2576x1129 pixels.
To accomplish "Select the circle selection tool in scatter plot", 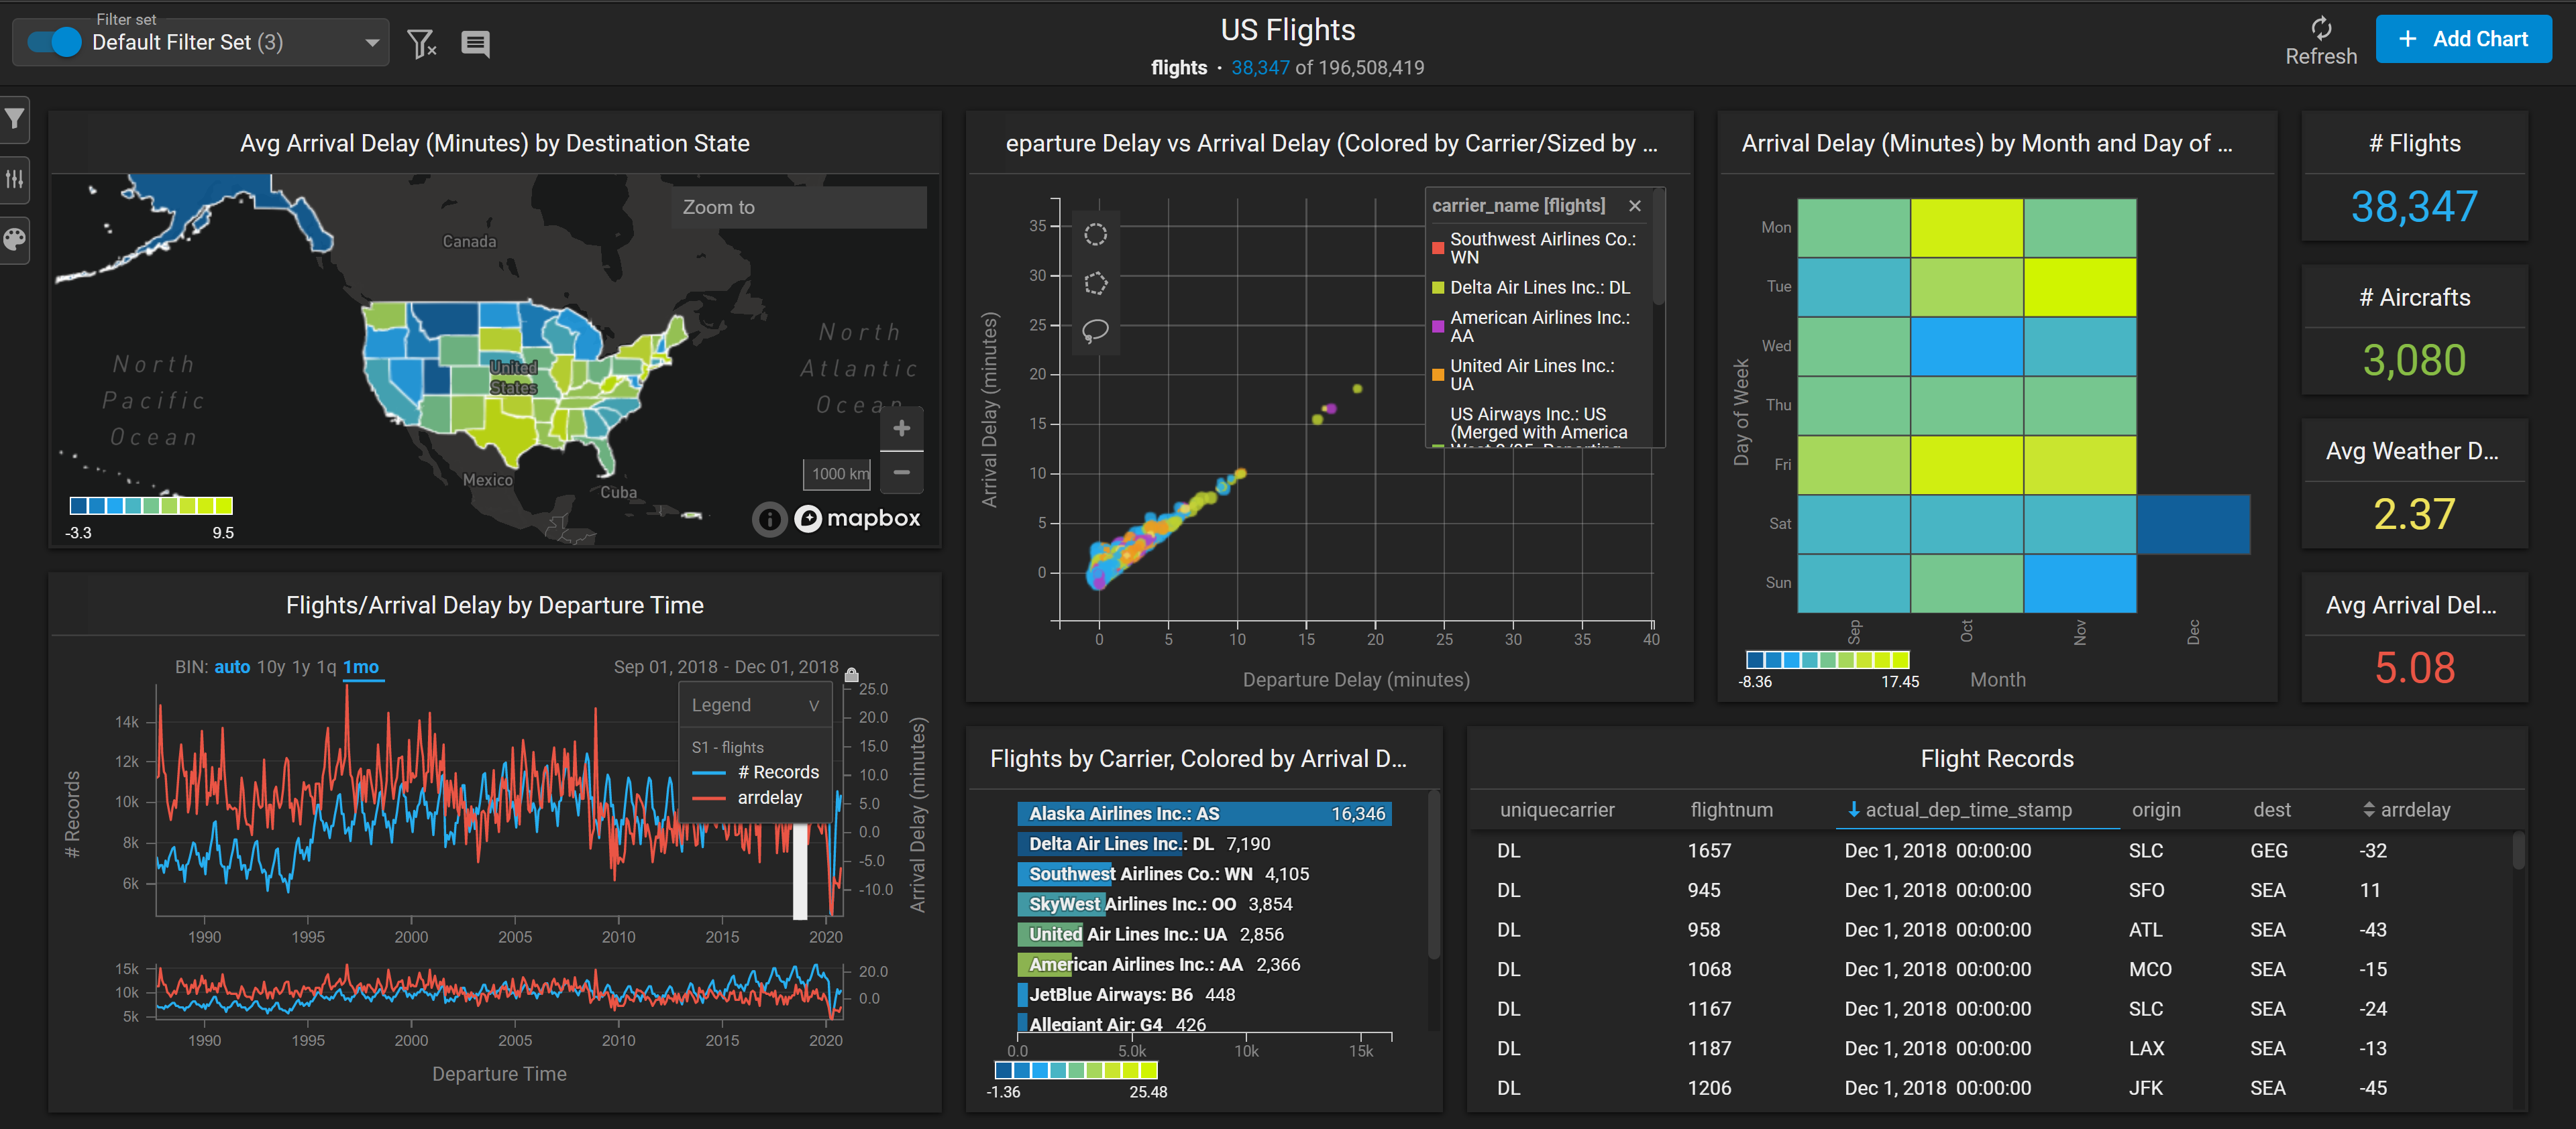I will pos(1095,234).
